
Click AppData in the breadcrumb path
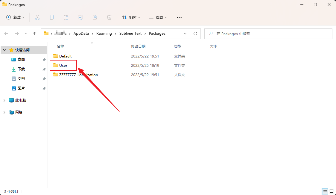pos(81,34)
